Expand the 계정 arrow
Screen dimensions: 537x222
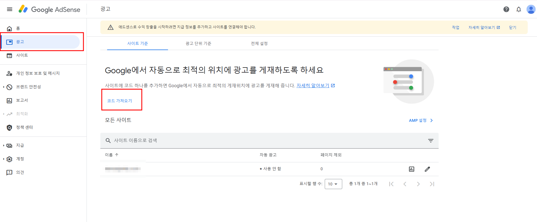pos(4,159)
